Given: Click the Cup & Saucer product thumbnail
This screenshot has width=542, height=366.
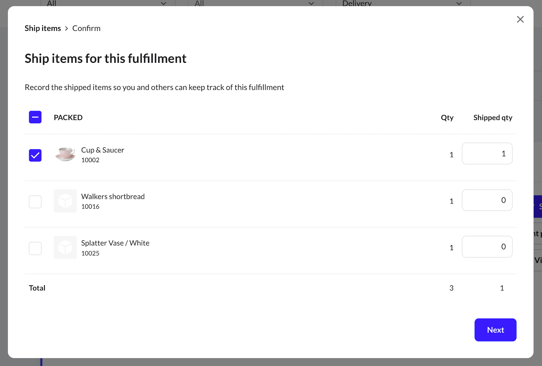Looking at the screenshot, I should point(65,154).
